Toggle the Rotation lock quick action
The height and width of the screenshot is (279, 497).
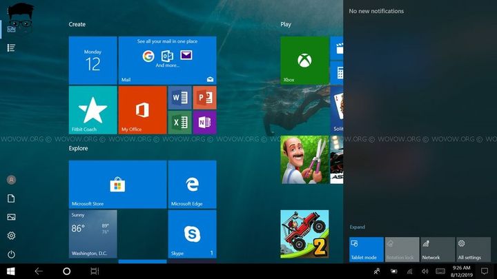(402, 249)
